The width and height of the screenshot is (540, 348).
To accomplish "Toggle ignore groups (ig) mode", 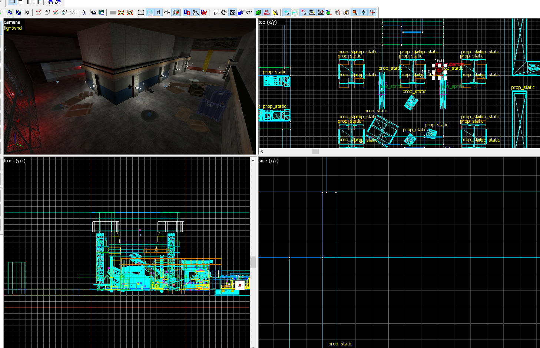I will click(27, 12).
